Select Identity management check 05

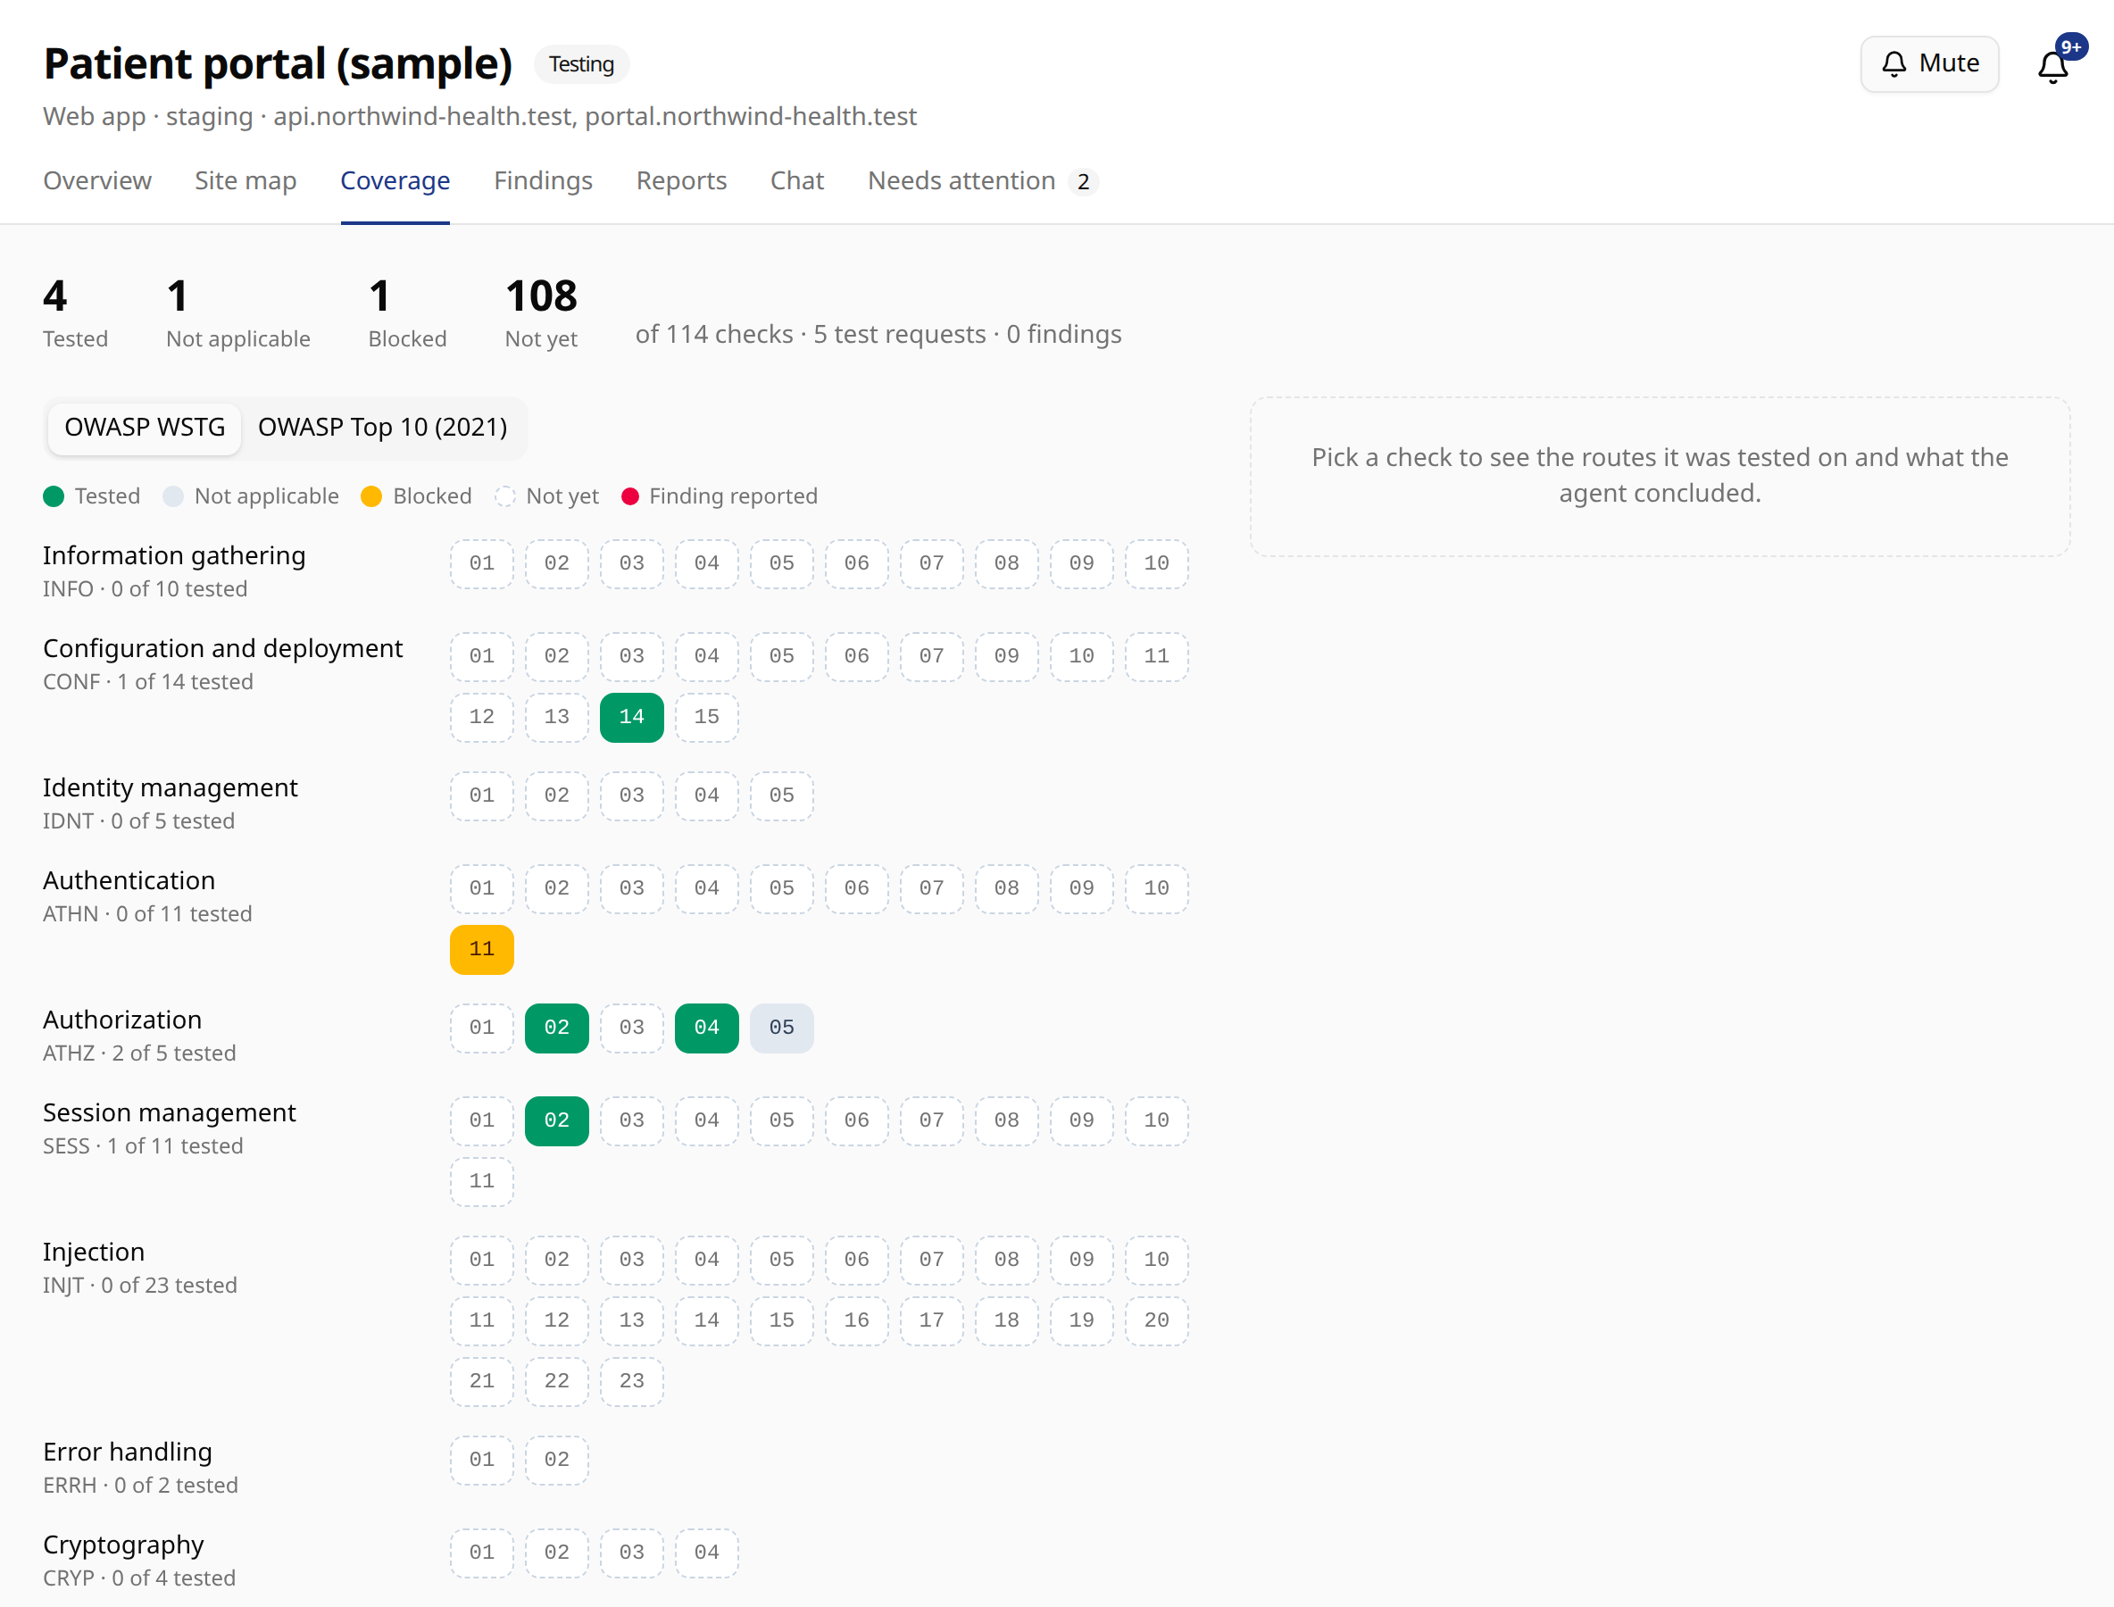pyautogui.click(x=781, y=795)
